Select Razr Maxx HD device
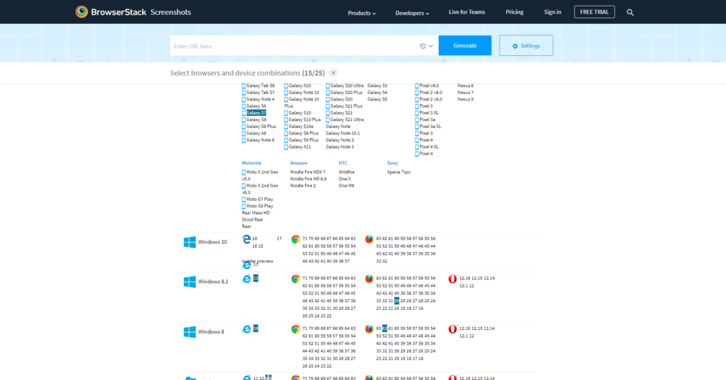 click(255, 213)
